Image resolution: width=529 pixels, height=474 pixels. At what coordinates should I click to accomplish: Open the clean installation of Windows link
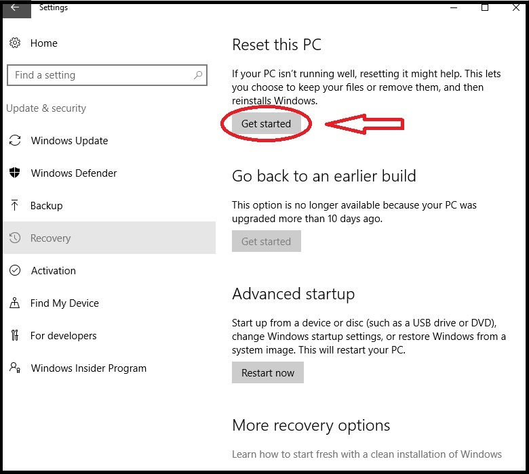pyautogui.click(x=366, y=454)
